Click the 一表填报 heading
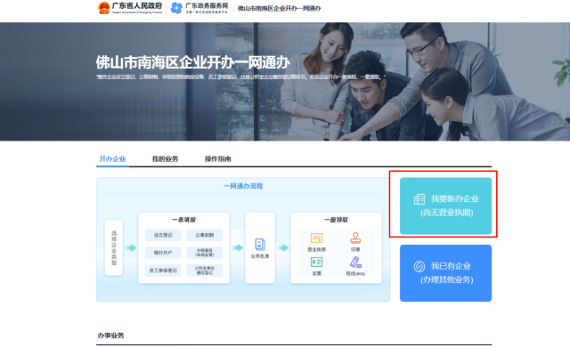570x347 pixels. tap(184, 220)
